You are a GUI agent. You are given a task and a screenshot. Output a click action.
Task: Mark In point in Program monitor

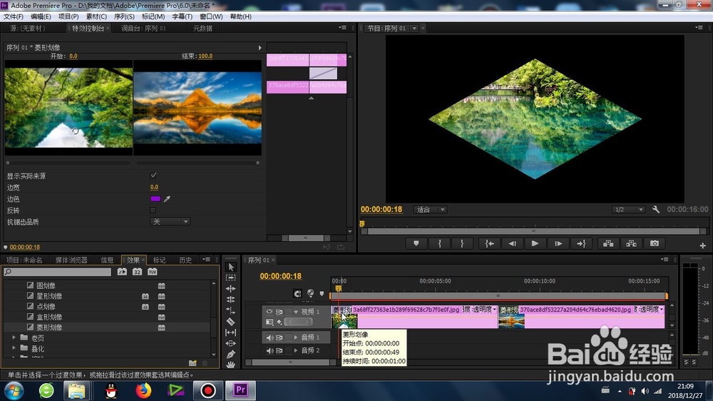(439, 243)
